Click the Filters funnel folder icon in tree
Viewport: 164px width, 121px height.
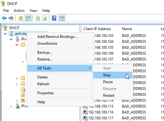[23, 101]
